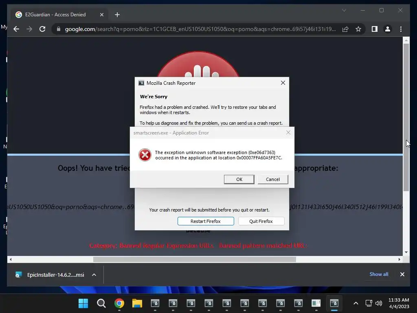Open the tab search dropdown chevron
417x313 pixels.
(344, 10)
